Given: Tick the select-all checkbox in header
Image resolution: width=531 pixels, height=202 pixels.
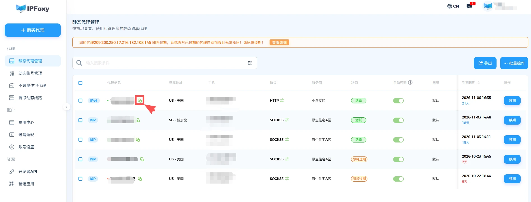Looking at the screenshot, I should point(80,83).
